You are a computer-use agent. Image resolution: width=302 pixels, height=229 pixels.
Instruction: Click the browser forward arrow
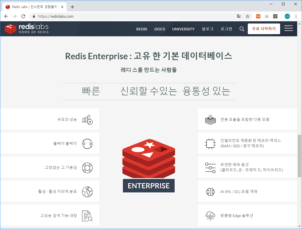pos(15,16)
